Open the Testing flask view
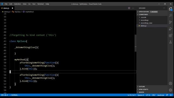Image resolution: width=174 pixels, height=98 pixels. click(170, 42)
